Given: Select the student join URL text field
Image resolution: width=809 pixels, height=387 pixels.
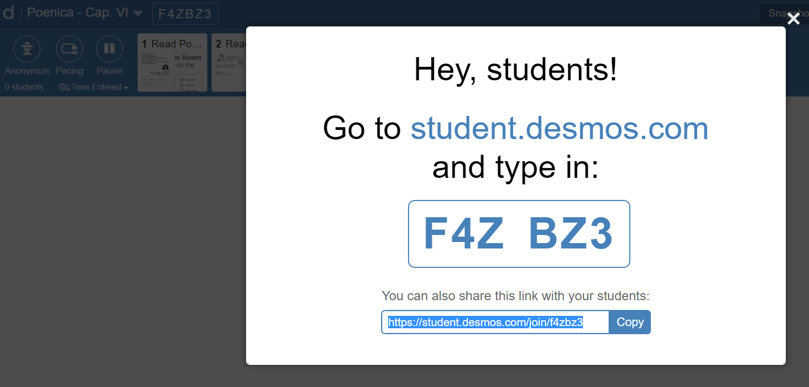Looking at the screenshot, I should tap(495, 322).
